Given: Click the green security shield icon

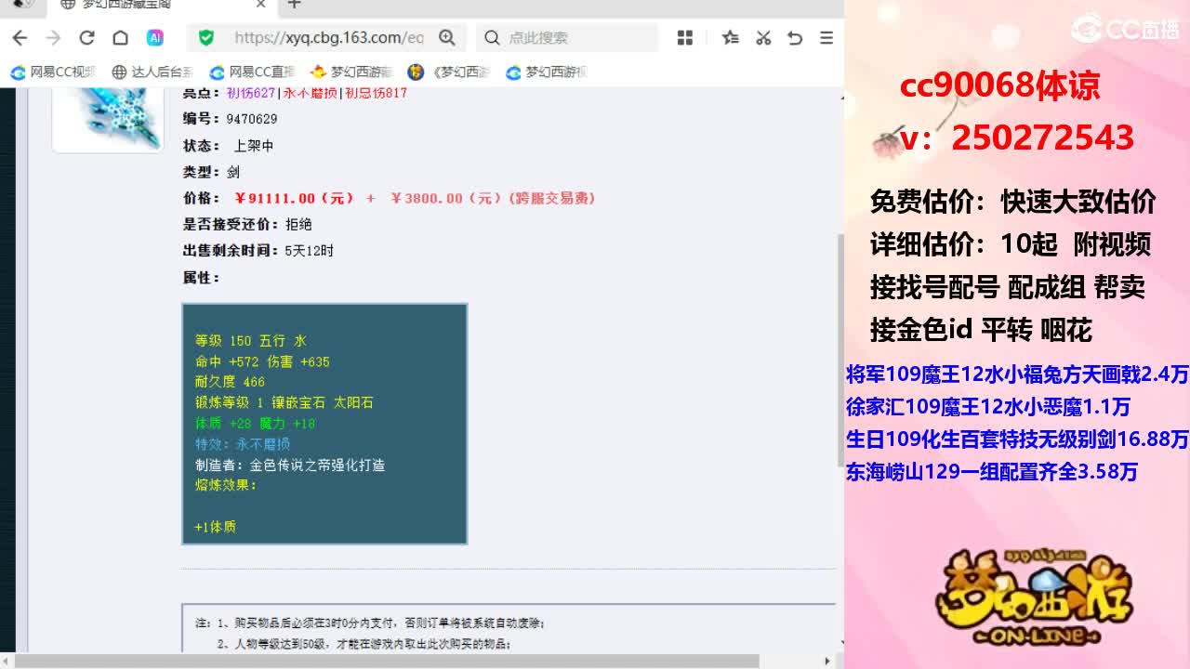Looking at the screenshot, I should [x=206, y=38].
